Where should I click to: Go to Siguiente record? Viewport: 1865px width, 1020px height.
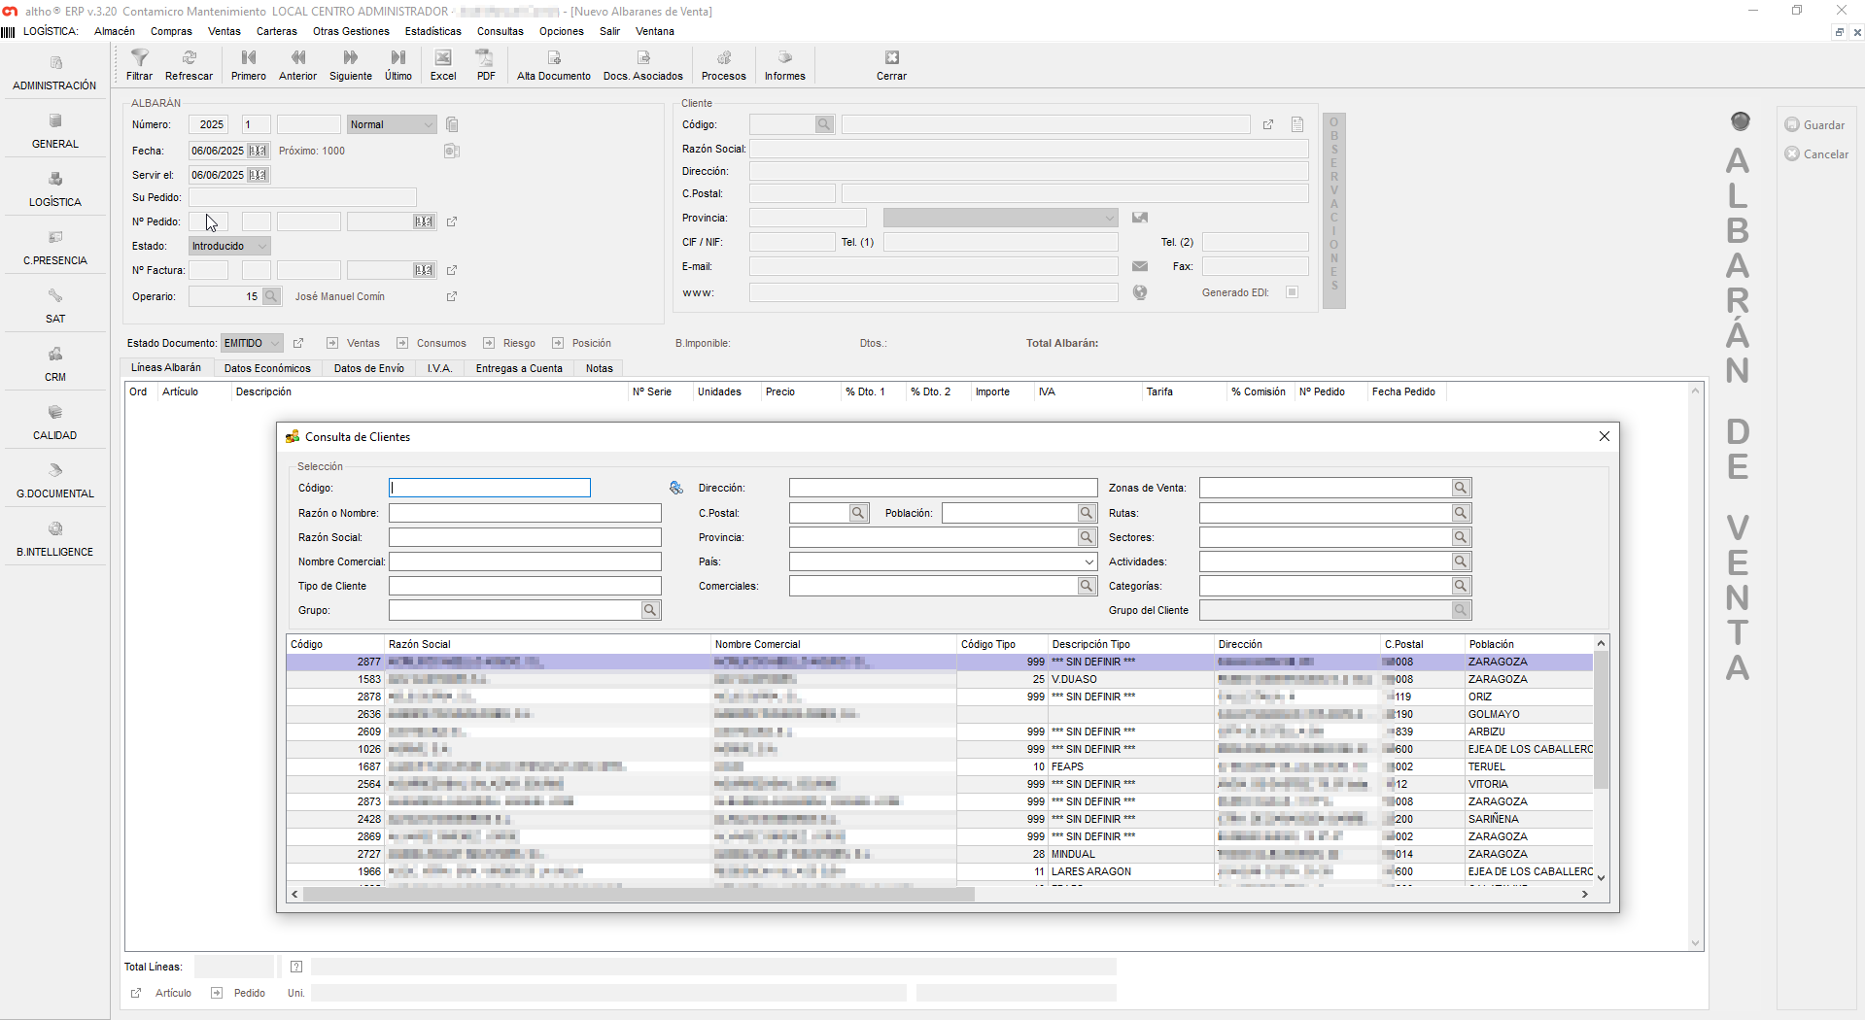[x=350, y=59]
